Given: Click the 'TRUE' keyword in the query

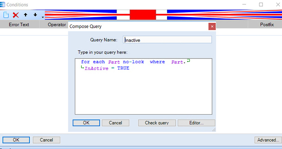Looking at the screenshot, I should [x=123, y=68].
